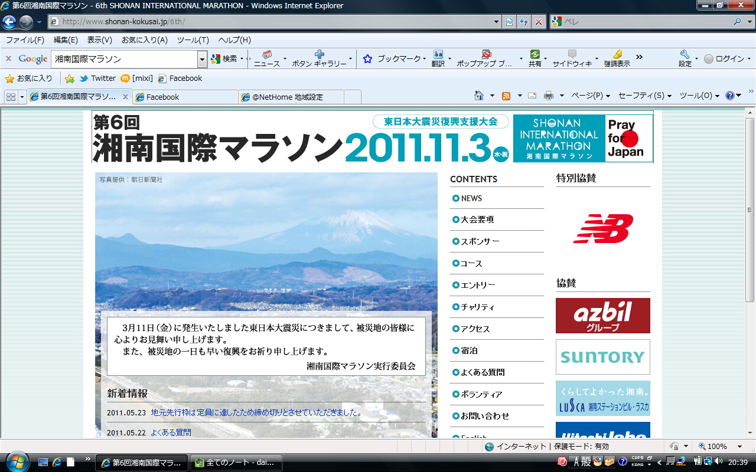Click the search magnifier icon in the search box
The width and height of the screenshot is (756, 472).
pyautogui.click(x=738, y=22)
